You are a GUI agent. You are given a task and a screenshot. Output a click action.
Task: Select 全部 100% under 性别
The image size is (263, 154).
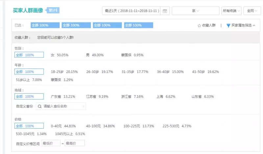pyautogui.click(x=29, y=55)
